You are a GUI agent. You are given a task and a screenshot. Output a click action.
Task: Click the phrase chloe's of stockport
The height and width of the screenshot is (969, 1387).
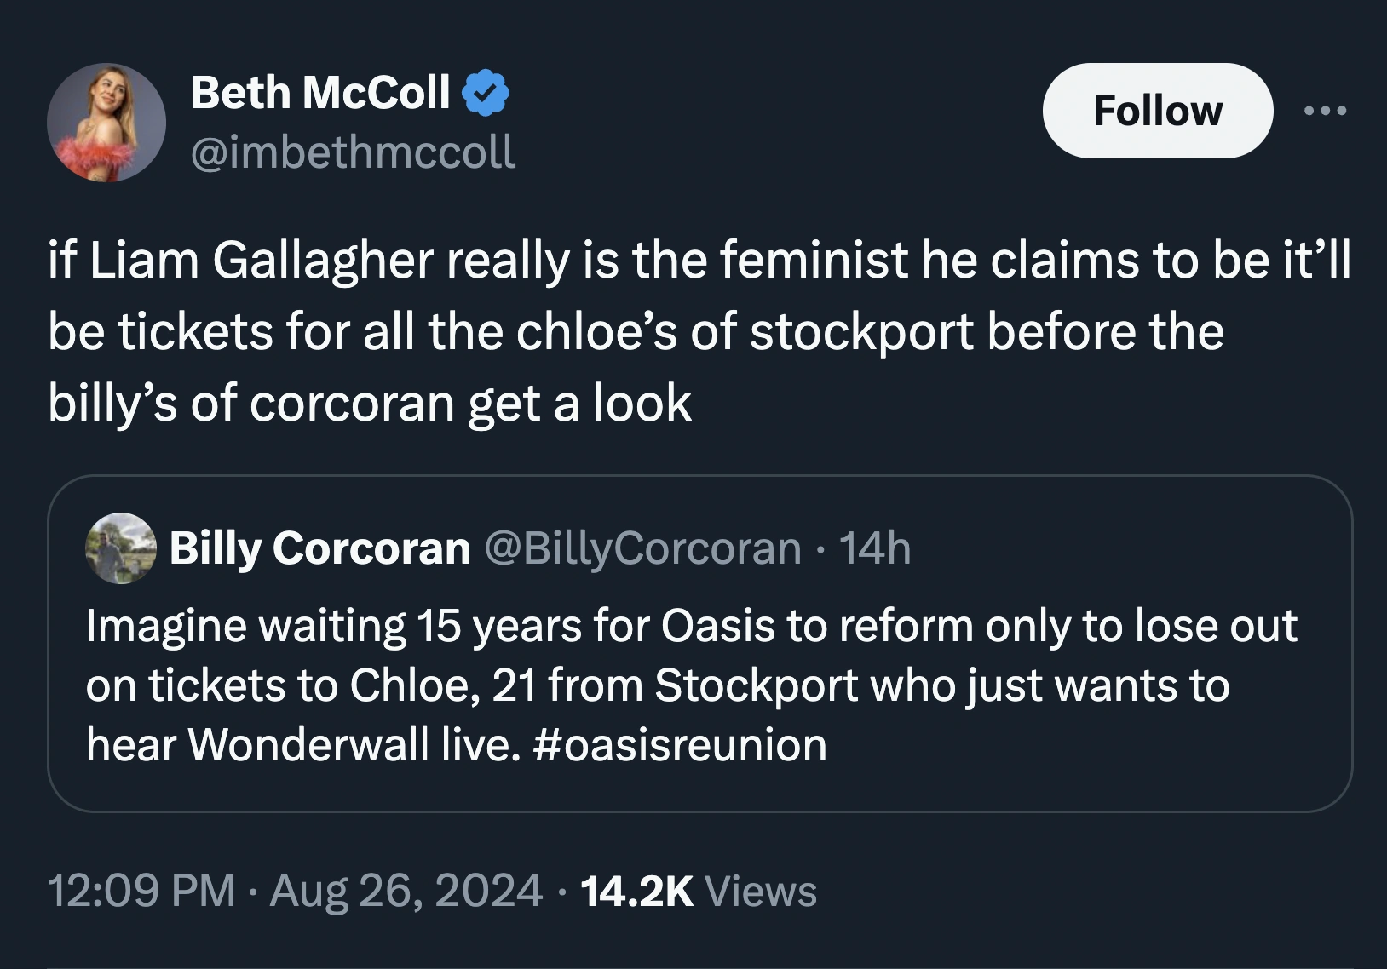coord(750,332)
